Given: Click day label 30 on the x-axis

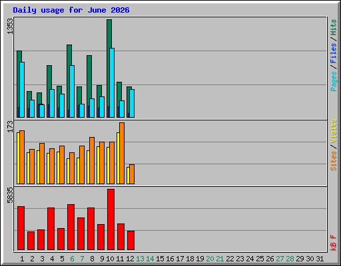Looking at the screenshot, I should coord(310,259).
